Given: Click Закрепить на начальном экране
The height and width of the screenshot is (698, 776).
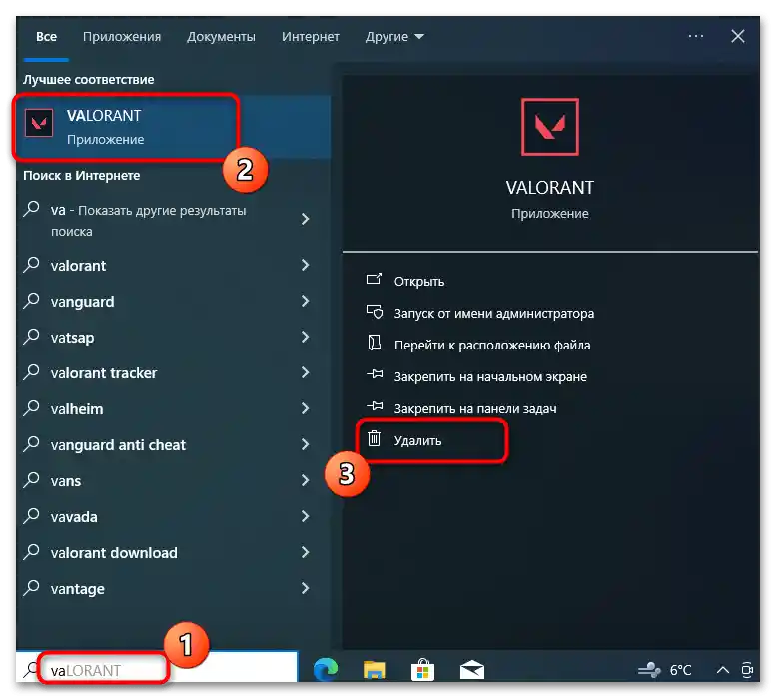Looking at the screenshot, I should (x=490, y=376).
